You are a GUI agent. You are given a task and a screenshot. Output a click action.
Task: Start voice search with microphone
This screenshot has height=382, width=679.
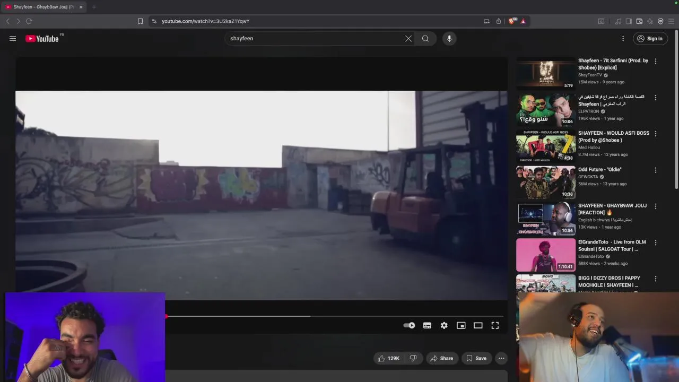point(449,38)
